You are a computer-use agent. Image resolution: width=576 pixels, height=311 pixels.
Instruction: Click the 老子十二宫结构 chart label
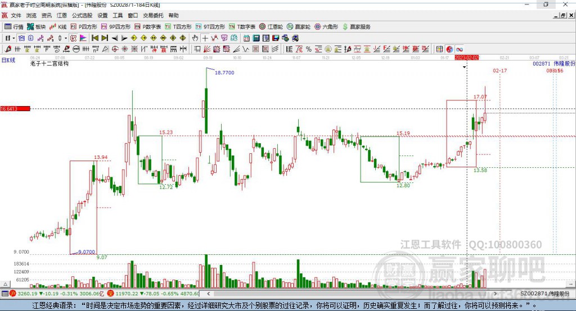[x=49, y=63]
